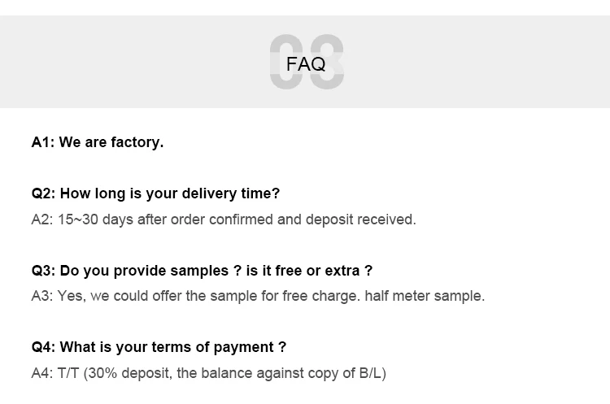The image size is (610, 404).
Task: Select "T/T" in the payment answer
Action: tap(69, 373)
